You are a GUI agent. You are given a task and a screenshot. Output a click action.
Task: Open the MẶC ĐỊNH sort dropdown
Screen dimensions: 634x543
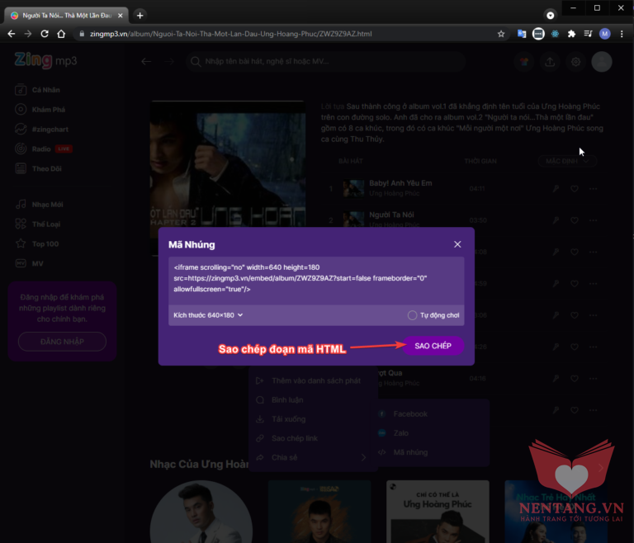pyautogui.click(x=566, y=161)
